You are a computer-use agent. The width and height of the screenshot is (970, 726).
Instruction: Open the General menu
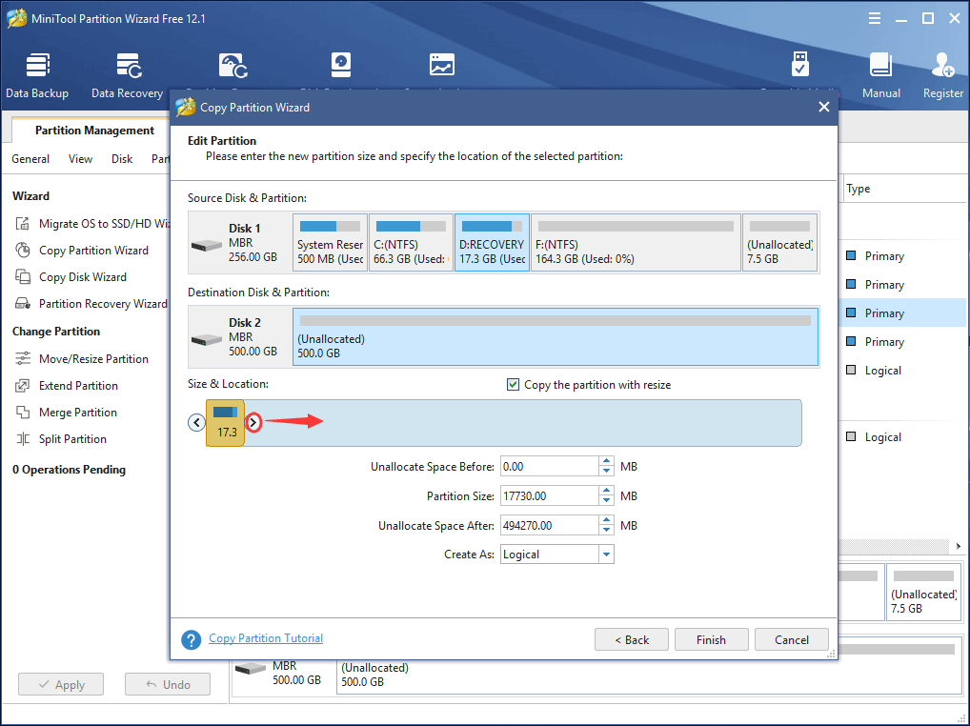click(x=30, y=159)
